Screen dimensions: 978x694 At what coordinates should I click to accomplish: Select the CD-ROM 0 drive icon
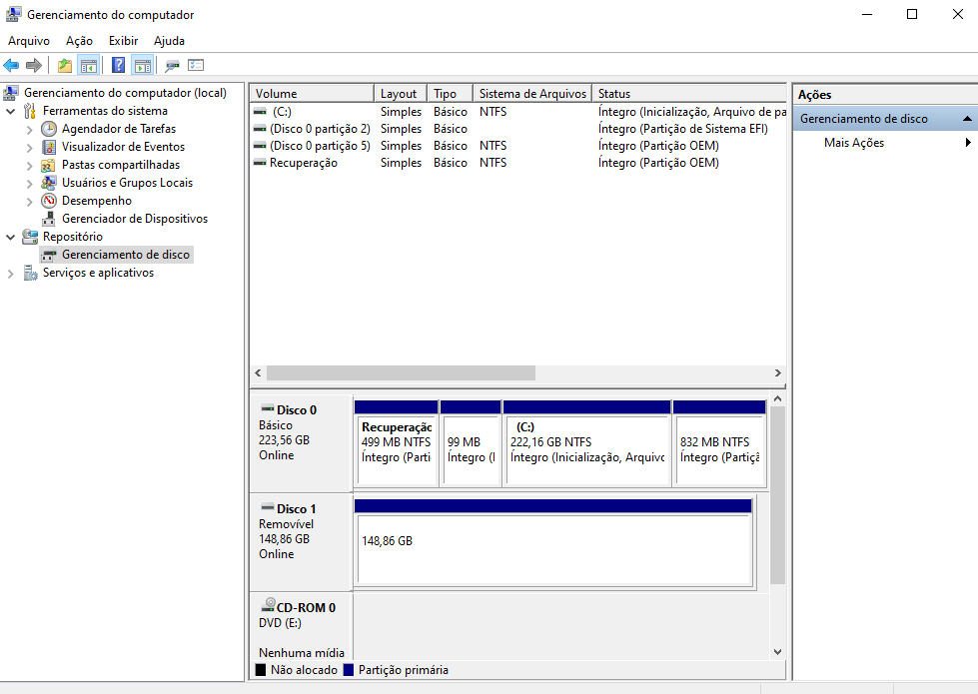point(268,606)
